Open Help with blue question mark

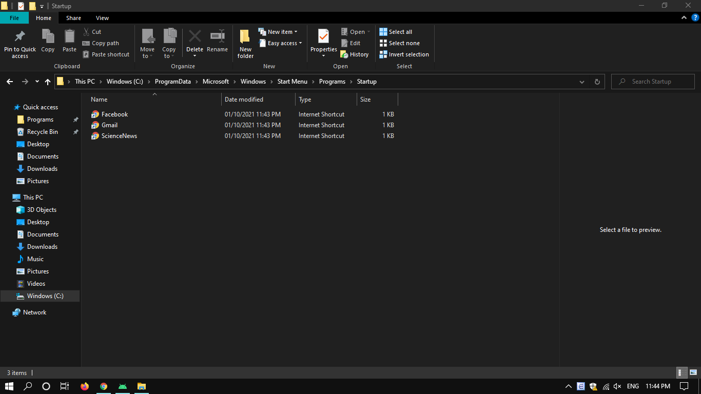click(695, 17)
